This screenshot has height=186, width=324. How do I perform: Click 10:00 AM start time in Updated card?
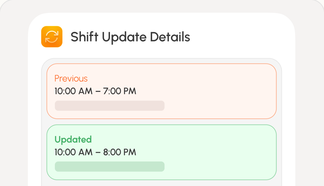coord(73,152)
